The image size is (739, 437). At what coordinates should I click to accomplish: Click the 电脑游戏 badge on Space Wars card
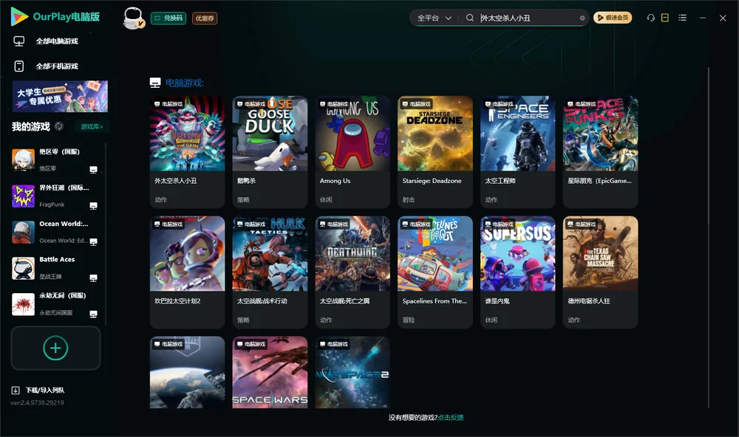tap(251, 344)
